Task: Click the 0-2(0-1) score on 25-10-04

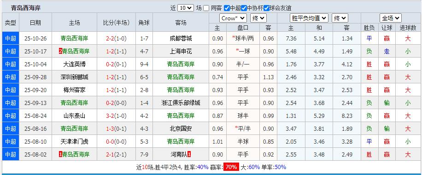Action: point(116,64)
